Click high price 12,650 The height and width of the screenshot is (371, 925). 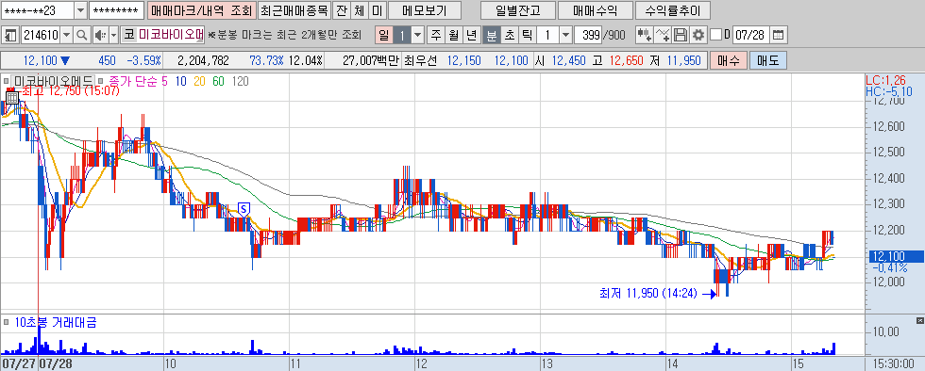(x=626, y=60)
